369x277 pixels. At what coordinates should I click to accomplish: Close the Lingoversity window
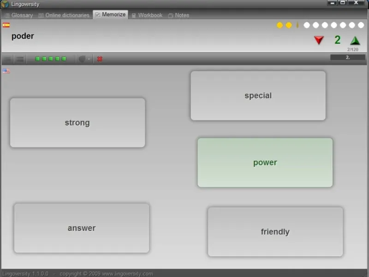356,3
